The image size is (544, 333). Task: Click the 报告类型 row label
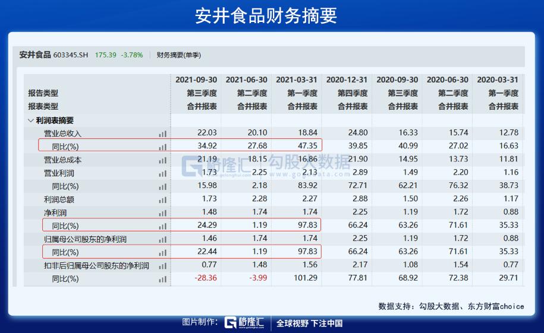[x=43, y=93]
